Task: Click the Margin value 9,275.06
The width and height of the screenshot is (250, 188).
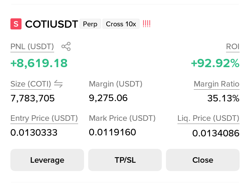Action: pyautogui.click(x=108, y=98)
